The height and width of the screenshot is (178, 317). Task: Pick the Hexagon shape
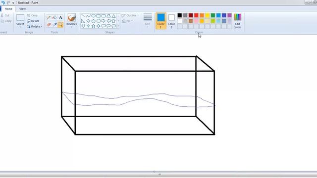(98, 21)
